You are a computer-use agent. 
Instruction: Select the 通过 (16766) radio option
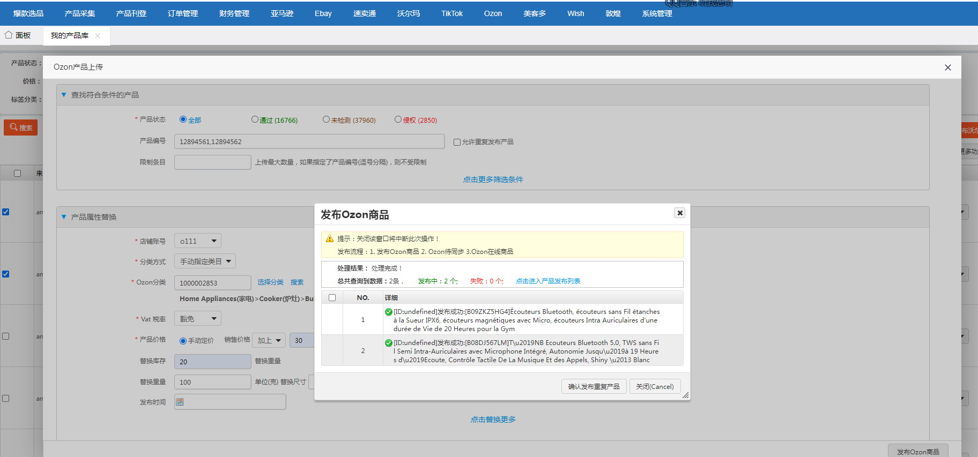pyautogui.click(x=255, y=119)
